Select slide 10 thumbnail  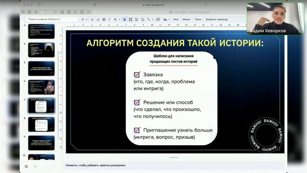41,157
